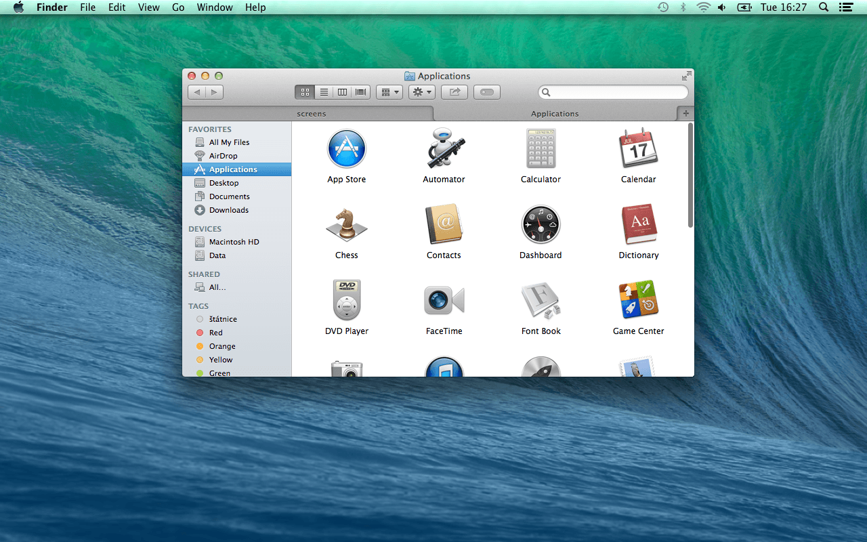Click All… under Shared
The image size is (867, 542).
[236, 287]
